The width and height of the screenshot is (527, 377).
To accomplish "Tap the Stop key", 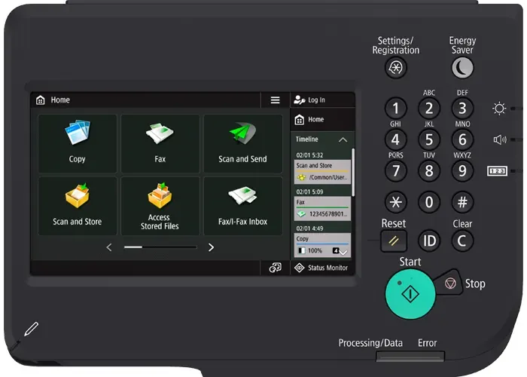I will pos(449,283).
